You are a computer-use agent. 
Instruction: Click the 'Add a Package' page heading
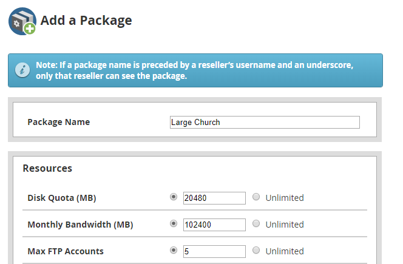[86, 21]
